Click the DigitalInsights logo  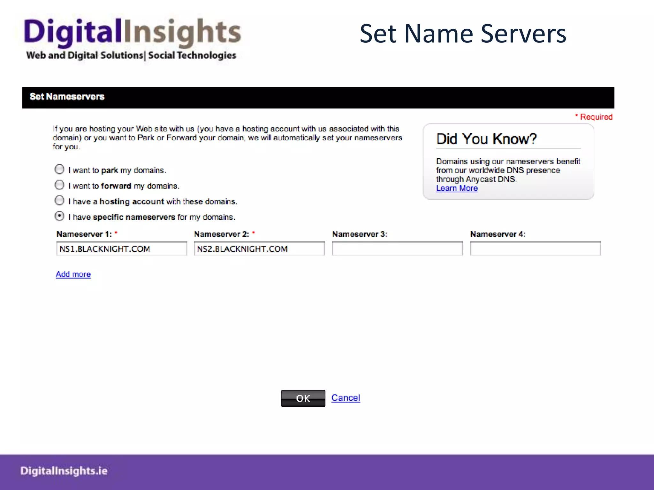coord(132,33)
